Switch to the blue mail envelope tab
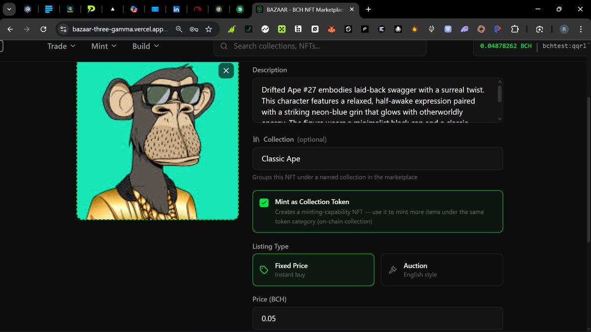 tap(155, 9)
